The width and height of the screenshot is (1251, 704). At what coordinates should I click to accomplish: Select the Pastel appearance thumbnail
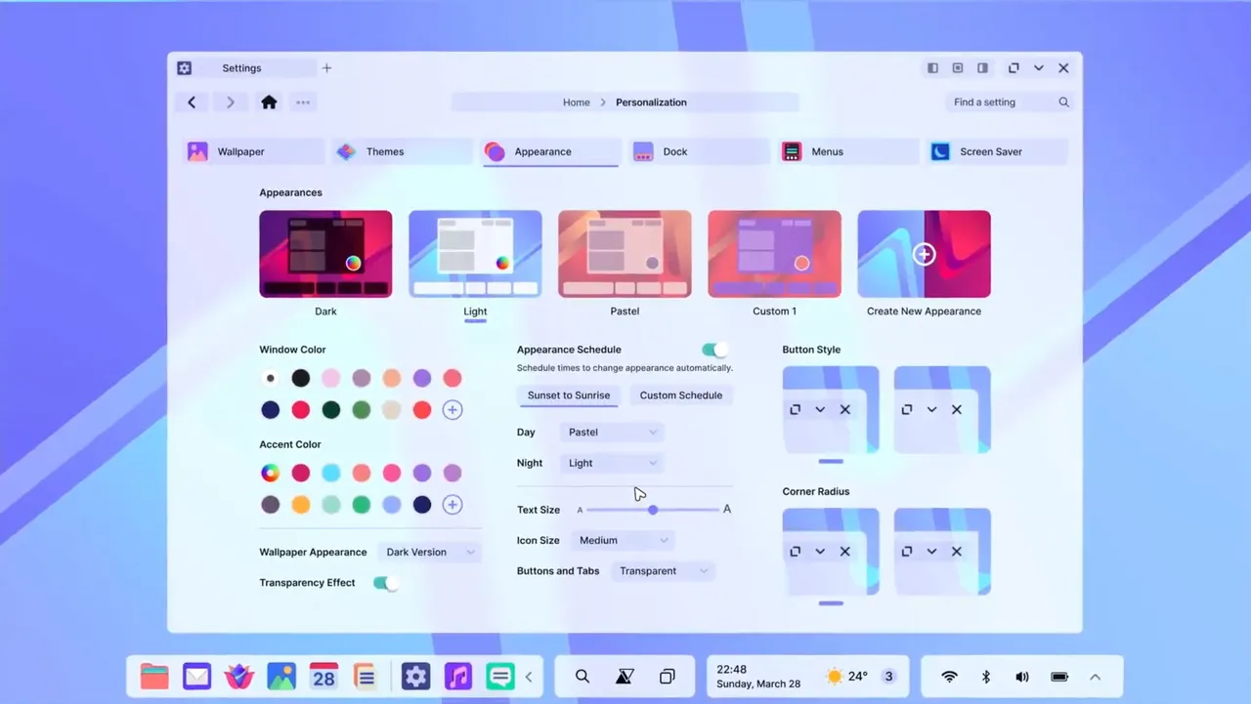625,254
